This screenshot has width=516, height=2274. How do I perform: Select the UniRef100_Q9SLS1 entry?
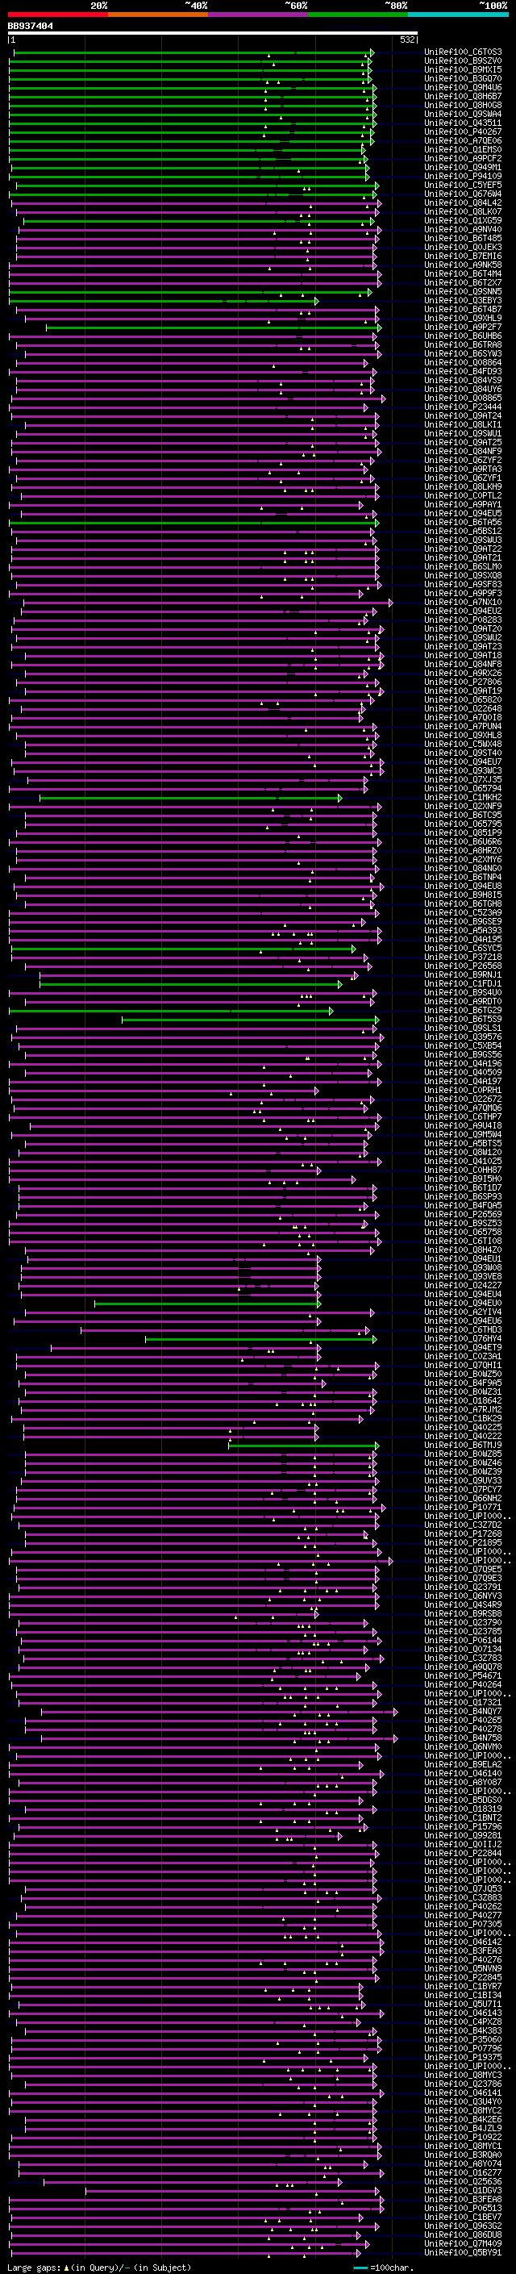click(463, 1028)
